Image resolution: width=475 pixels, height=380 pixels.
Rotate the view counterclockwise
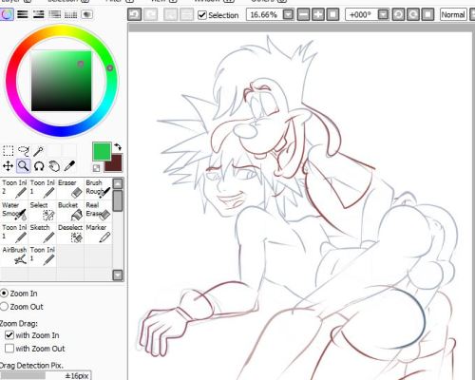pyautogui.click(x=398, y=15)
